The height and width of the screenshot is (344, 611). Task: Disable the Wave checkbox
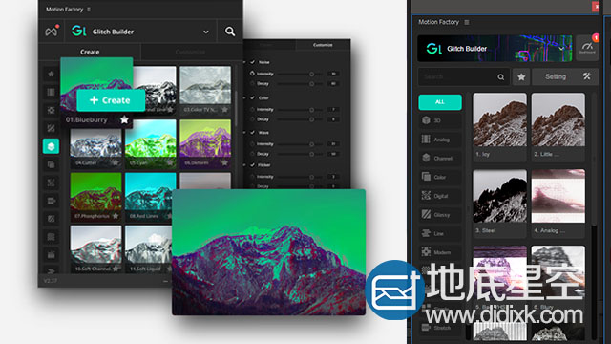252,132
